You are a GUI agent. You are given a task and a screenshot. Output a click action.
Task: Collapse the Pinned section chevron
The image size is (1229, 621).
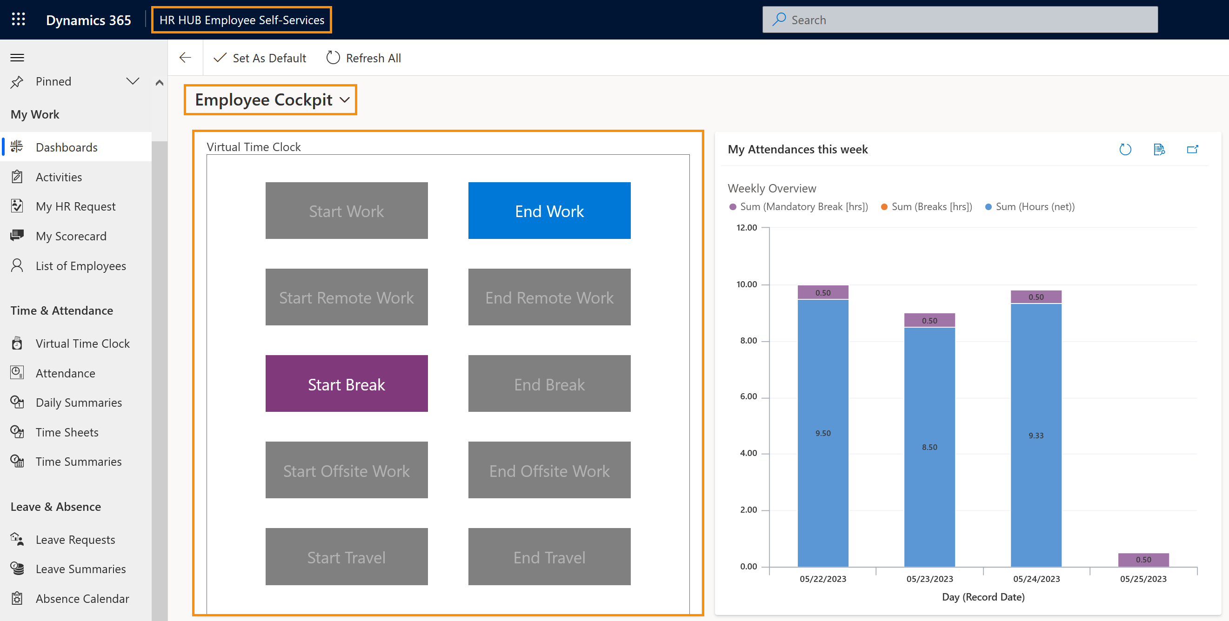tap(132, 81)
